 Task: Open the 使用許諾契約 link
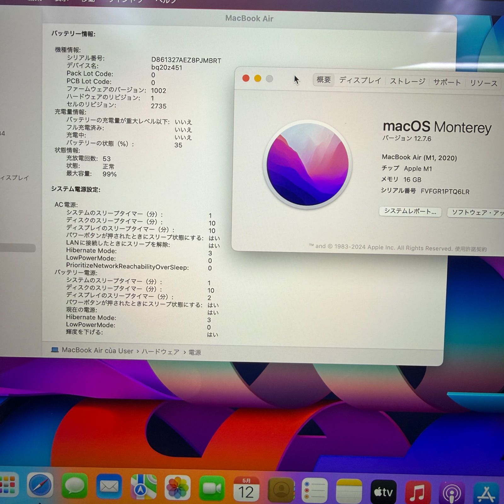[x=471, y=249]
